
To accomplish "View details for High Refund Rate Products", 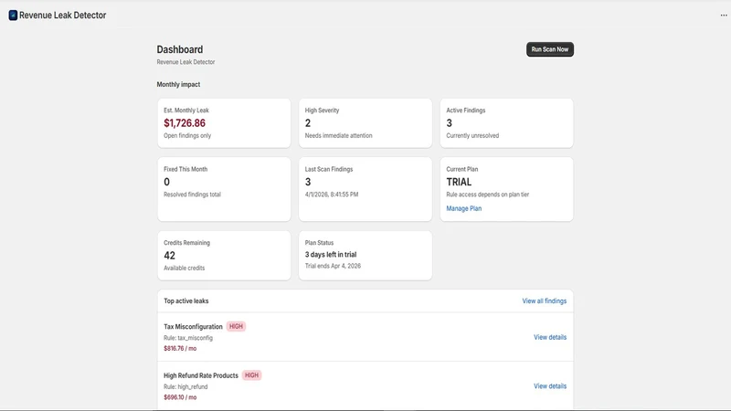I will (550, 385).
